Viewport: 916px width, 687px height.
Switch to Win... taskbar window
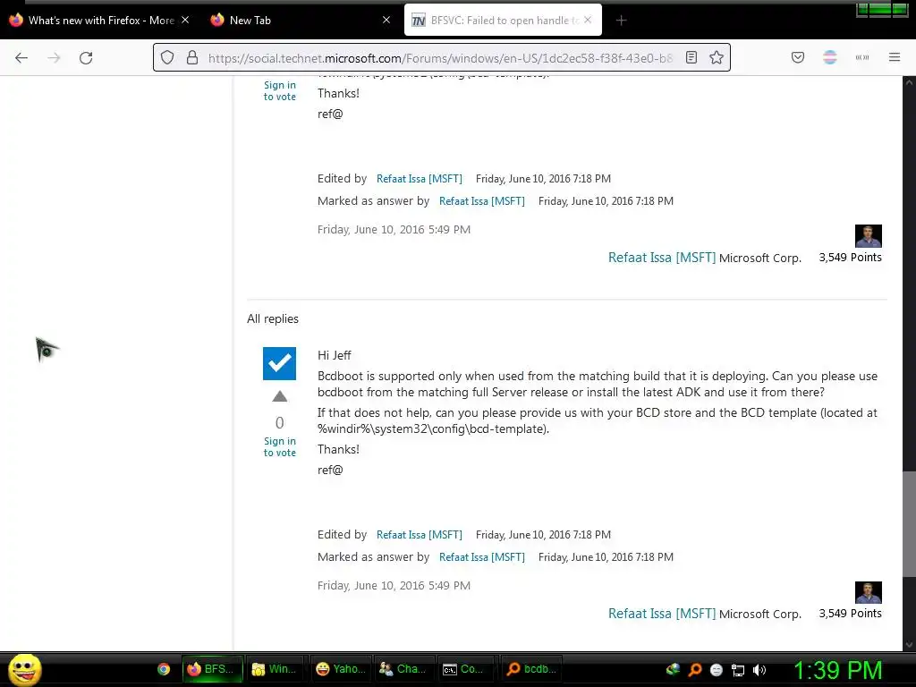275,669
